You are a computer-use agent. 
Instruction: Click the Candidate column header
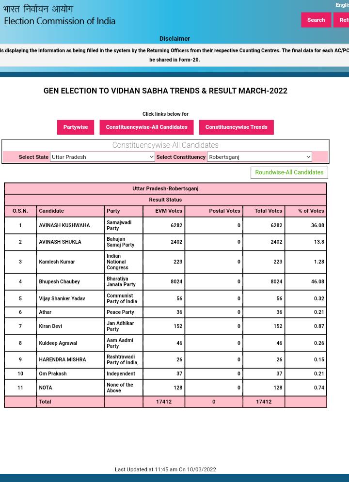click(51, 211)
